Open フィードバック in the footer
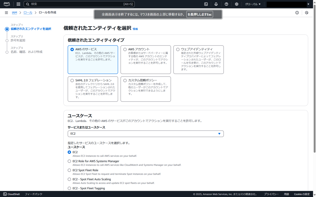The width and height of the screenshot is (316, 197). [33, 194]
